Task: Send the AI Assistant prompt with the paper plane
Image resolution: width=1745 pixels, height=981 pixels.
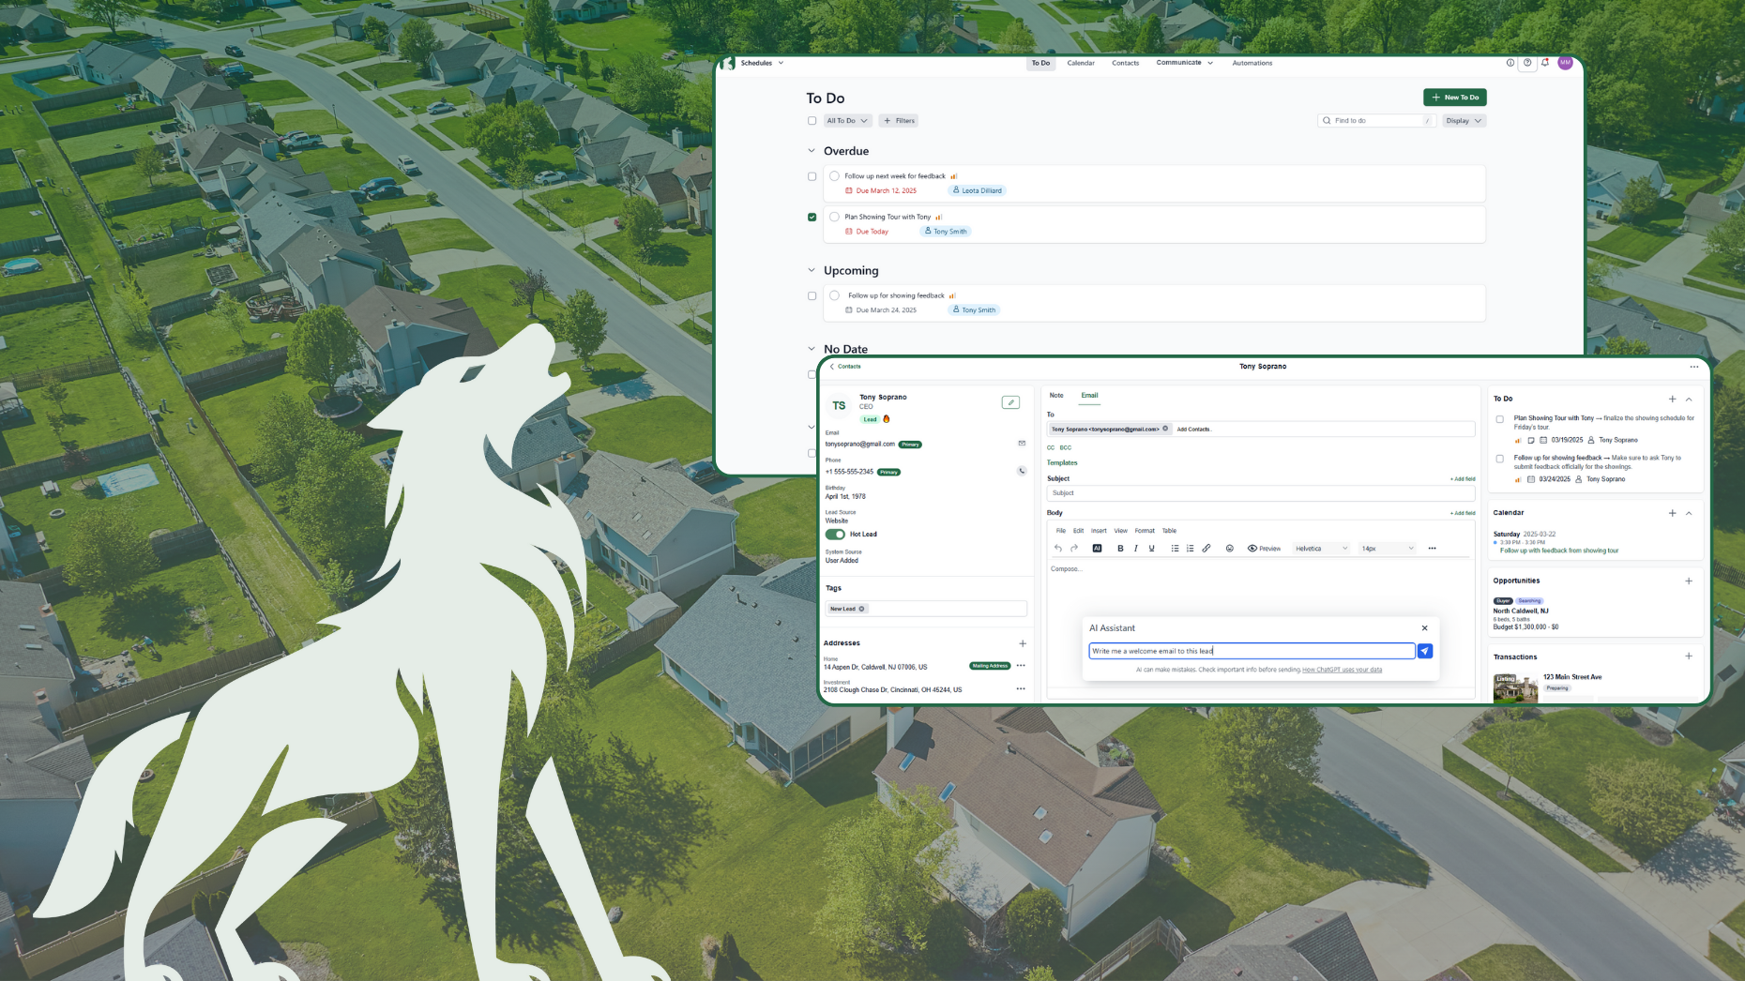Action: (1425, 651)
